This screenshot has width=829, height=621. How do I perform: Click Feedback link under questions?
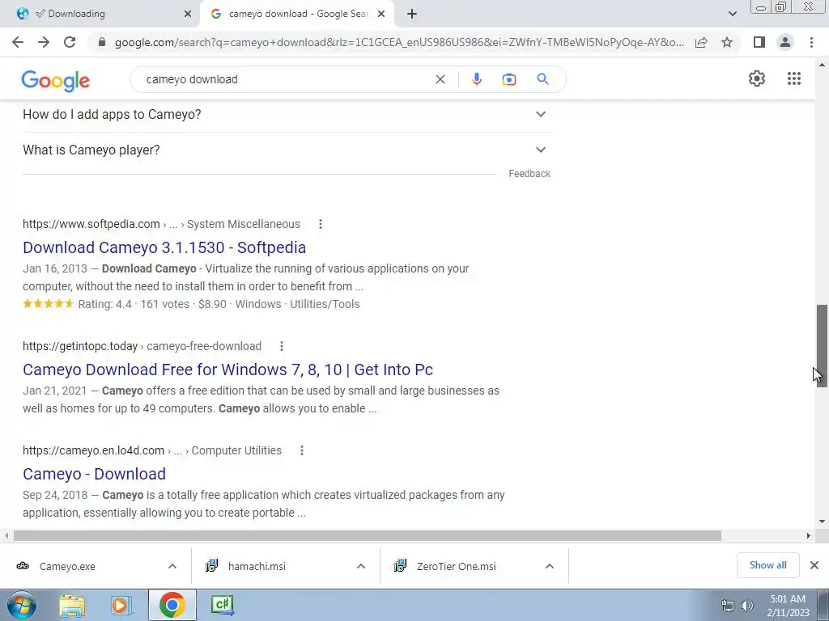coord(529,174)
